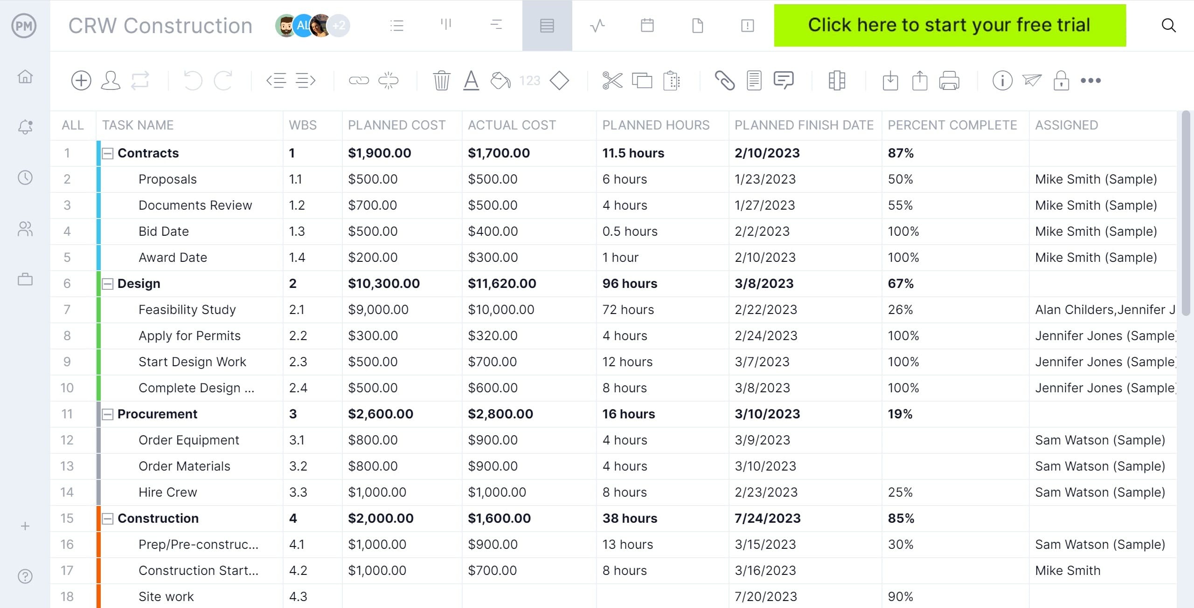Toggle the calendar view icon

647,26
